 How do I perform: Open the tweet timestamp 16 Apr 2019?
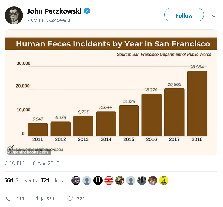tap(32, 164)
